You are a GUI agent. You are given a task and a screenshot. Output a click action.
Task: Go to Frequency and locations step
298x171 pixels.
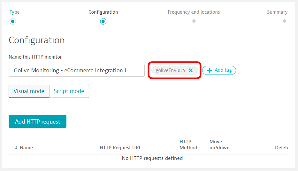(x=194, y=12)
